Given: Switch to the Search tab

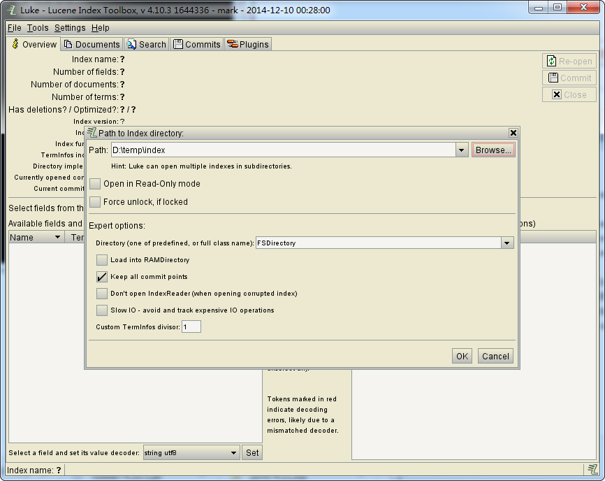Looking at the screenshot, I should coord(147,44).
